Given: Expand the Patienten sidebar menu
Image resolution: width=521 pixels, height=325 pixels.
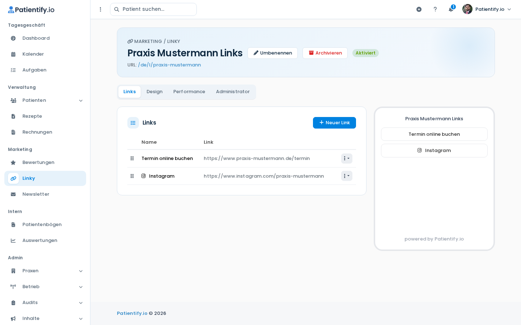Looking at the screenshot, I should (45, 100).
